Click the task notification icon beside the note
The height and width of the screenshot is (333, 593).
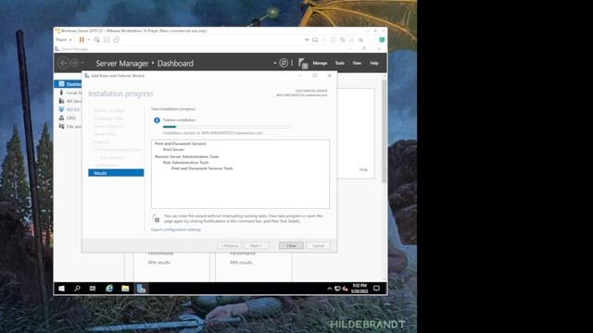(156, 218)
